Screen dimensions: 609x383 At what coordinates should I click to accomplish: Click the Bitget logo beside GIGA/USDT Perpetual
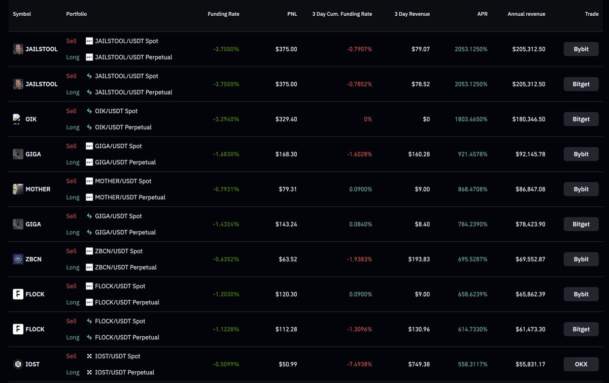click(89, 233)
